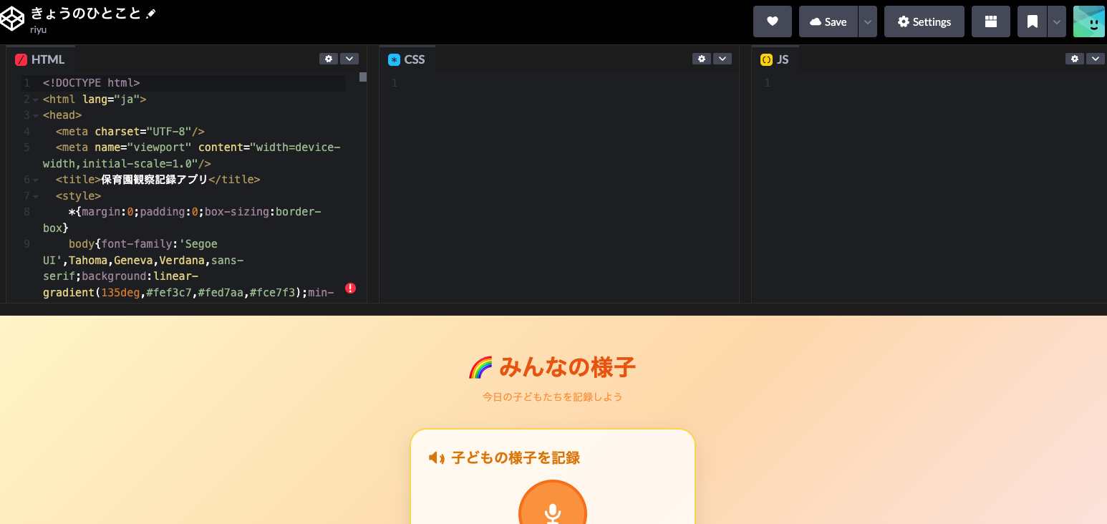
Task: Open the Save options dropdown arrow
Action: pyautogui.click(x=868, y=21)
